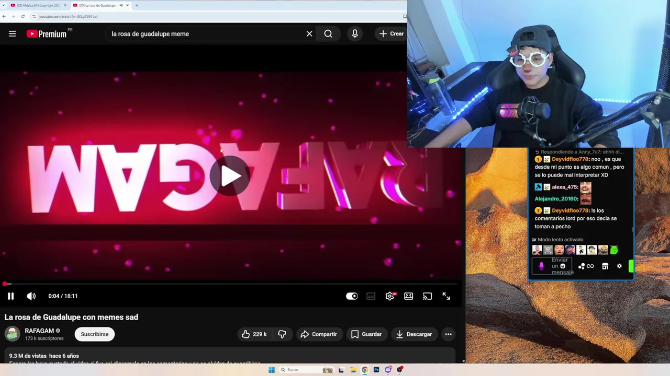Screen dimensions: 670x376
Task: Go to YouTube Premium home logo
Action: point(47,34)
